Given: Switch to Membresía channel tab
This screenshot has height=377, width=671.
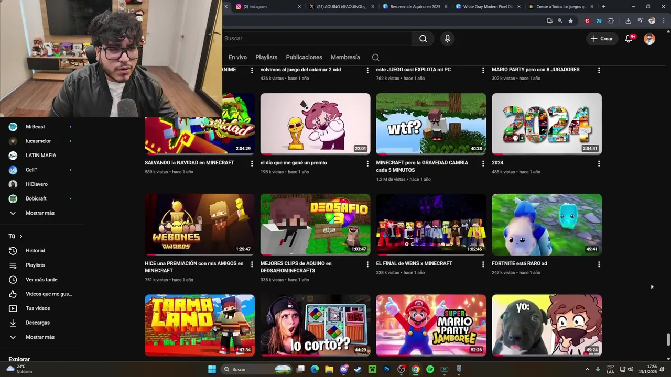Looking at the screenshot, I should tap(345, 57).
